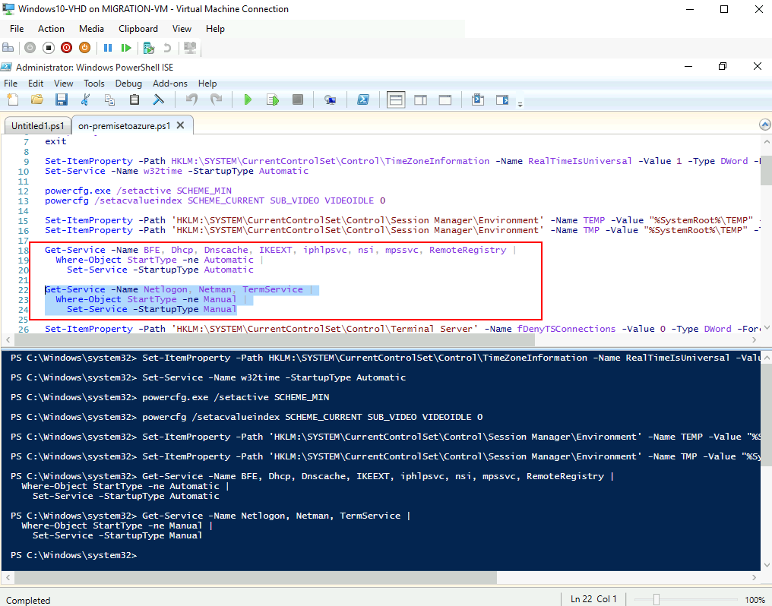The height and width of the screenshot is (606, 772).
Task: Start PowerShell.exe in separate window
Action: pos(363,99)
